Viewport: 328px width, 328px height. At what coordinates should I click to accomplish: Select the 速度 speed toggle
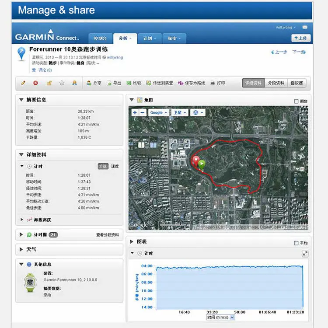tap(115, 166)
